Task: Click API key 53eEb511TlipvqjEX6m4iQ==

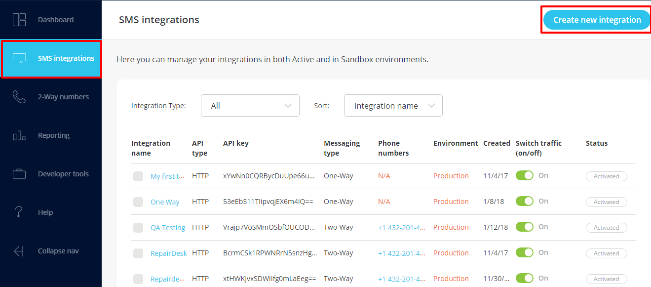Action: [268, 202]
